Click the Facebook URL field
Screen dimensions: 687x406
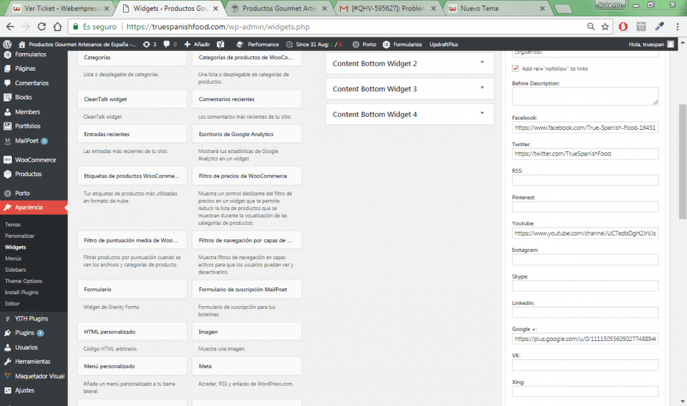coord(585,128)
